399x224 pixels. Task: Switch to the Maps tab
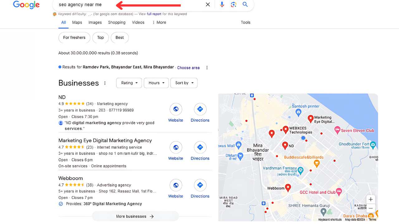click(77, 22)
